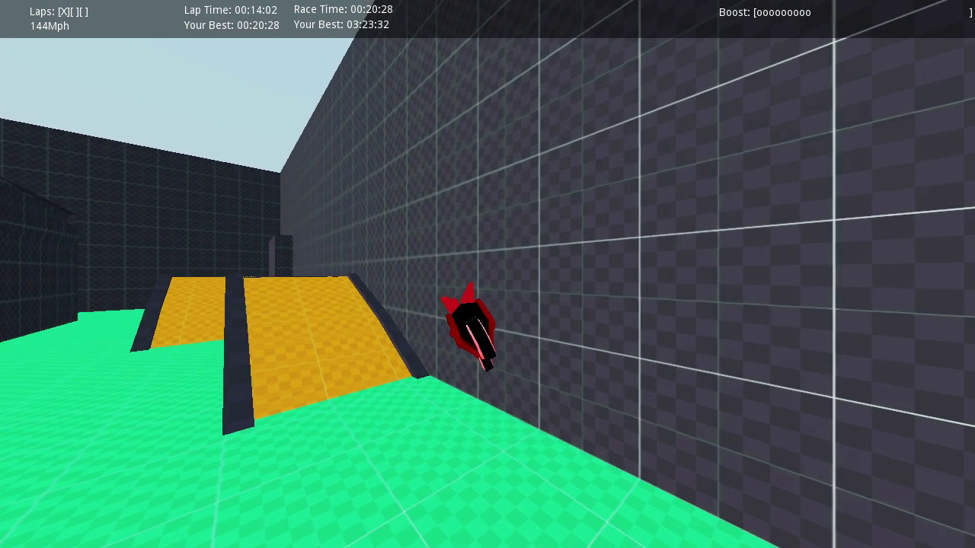Screen dimensions: 975x548
Task: Select the Race Time 00:20:28 display
Action: click(x=343, y=10)
